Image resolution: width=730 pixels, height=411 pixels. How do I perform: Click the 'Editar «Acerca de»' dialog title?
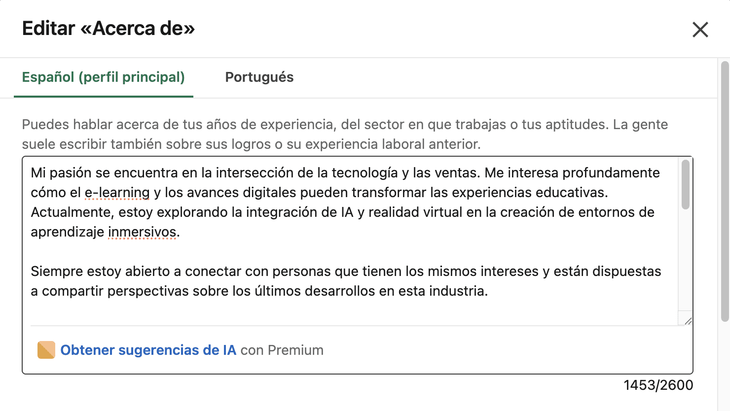pyautogui.click(x=109, y=29)
